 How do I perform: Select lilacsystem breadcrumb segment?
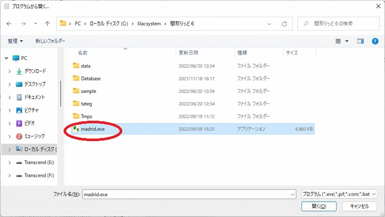coord(149,23)
